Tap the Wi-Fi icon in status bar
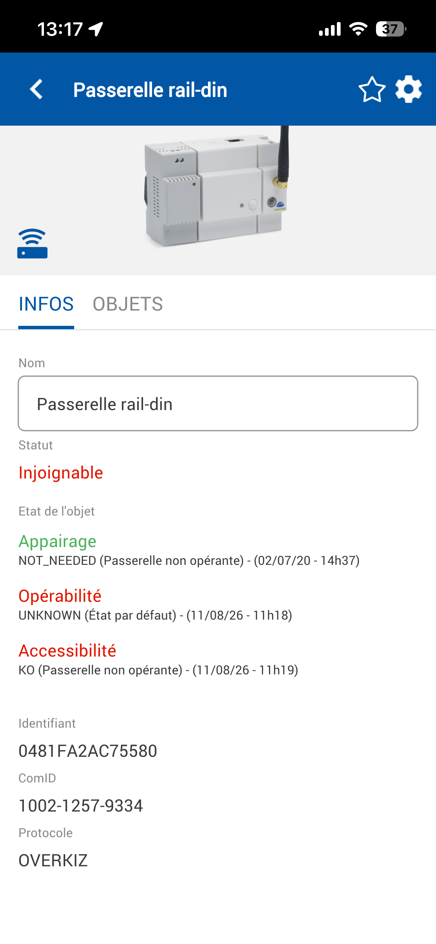This screenshot has width=436, height=944. [358, 29]
